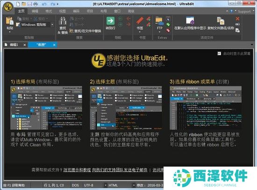
Task: Switch to the 编码 ribbon tab
Action: (76, 11)
